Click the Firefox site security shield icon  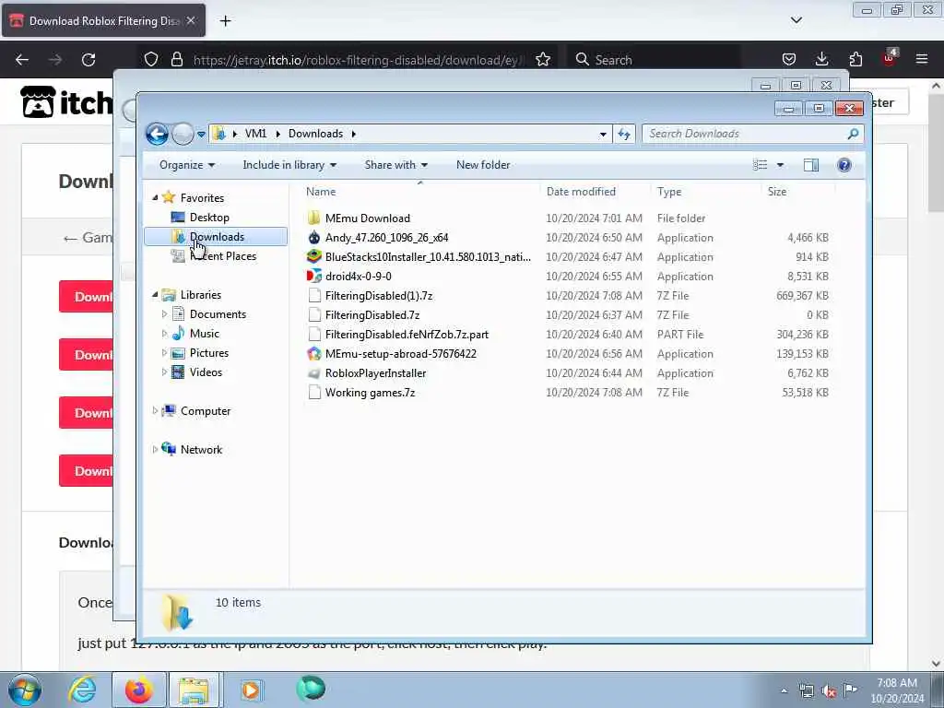tap(151, 60)
